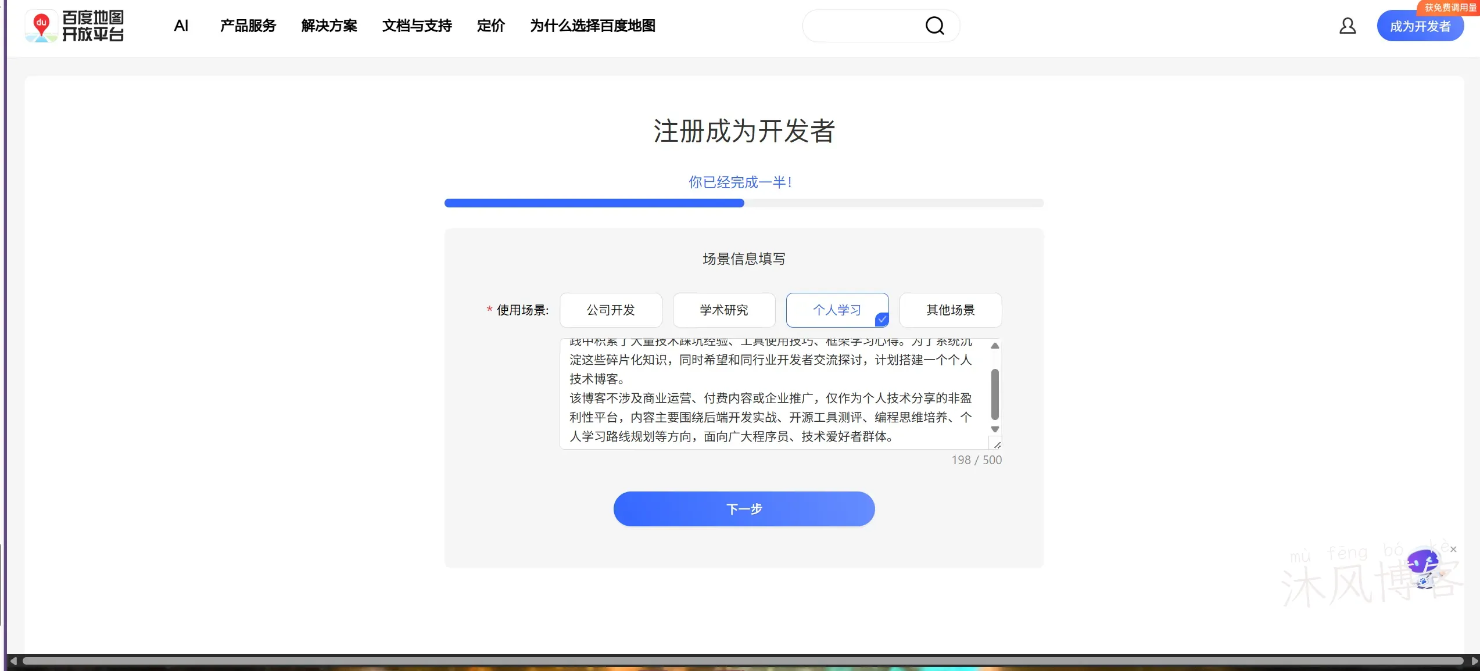The image size is (1480, 671).
Task: Click the 定价 menu item
Action: click(x=490, y=26)
